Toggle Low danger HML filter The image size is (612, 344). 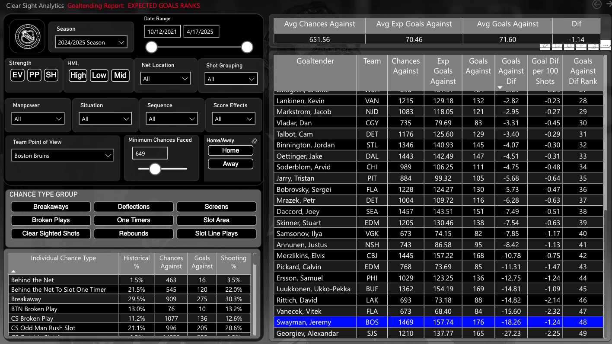click(99, 75)
